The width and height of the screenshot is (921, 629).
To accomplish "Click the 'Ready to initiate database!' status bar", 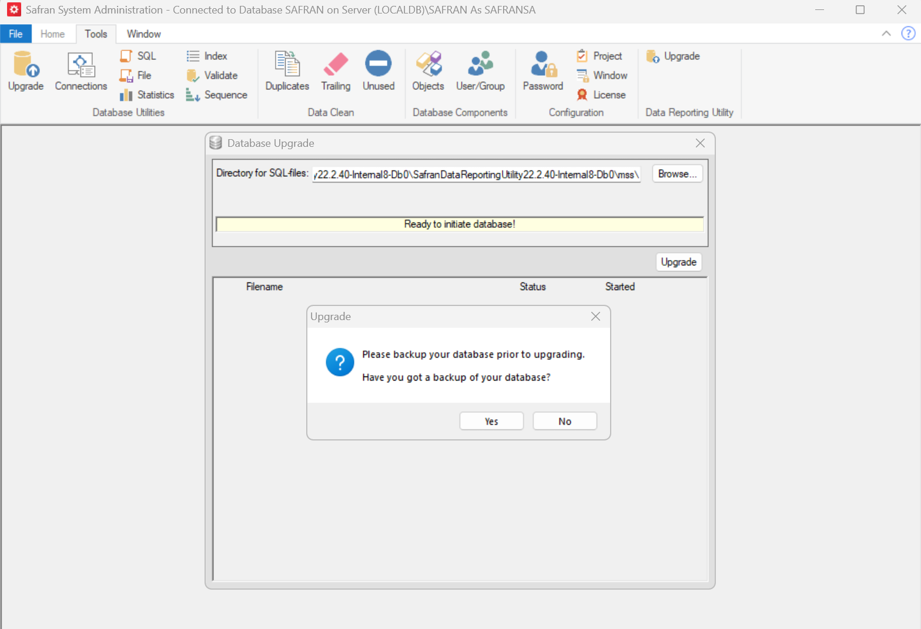I will (x=460, y=224).
